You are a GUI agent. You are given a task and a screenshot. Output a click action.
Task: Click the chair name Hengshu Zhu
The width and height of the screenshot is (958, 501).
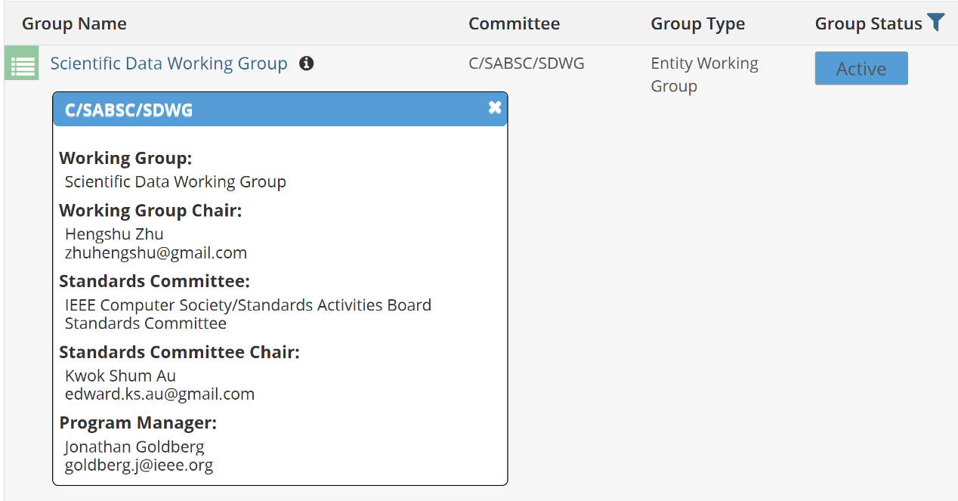click(114, 234)
